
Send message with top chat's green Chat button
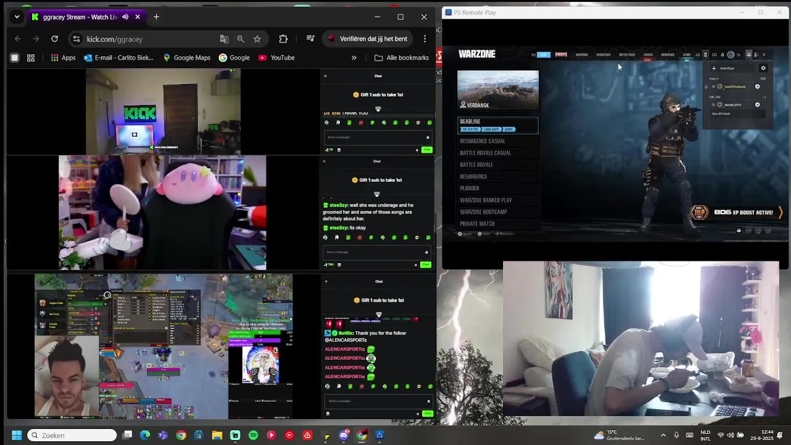[x=426, y=150]
